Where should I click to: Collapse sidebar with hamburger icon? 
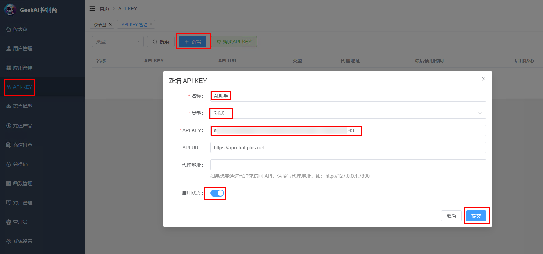92,9
